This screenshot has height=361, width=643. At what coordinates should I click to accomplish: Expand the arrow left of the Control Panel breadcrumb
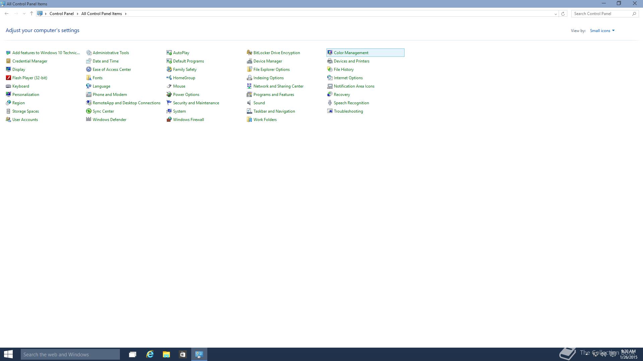[46, 14]
